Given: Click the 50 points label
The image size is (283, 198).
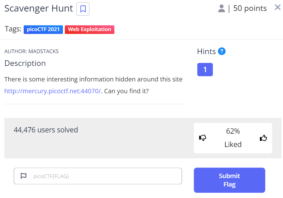Looking at the screenshot, I should coord(250,8).
